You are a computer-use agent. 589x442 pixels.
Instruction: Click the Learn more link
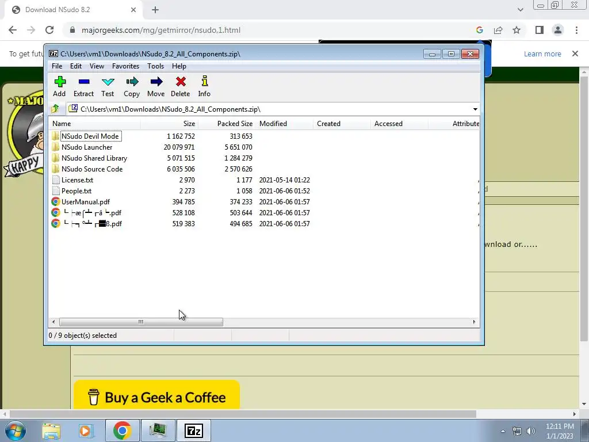542,54
